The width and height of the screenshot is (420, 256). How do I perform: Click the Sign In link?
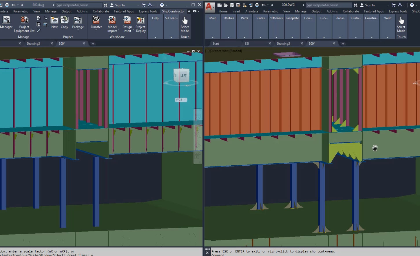pos(119,5)
